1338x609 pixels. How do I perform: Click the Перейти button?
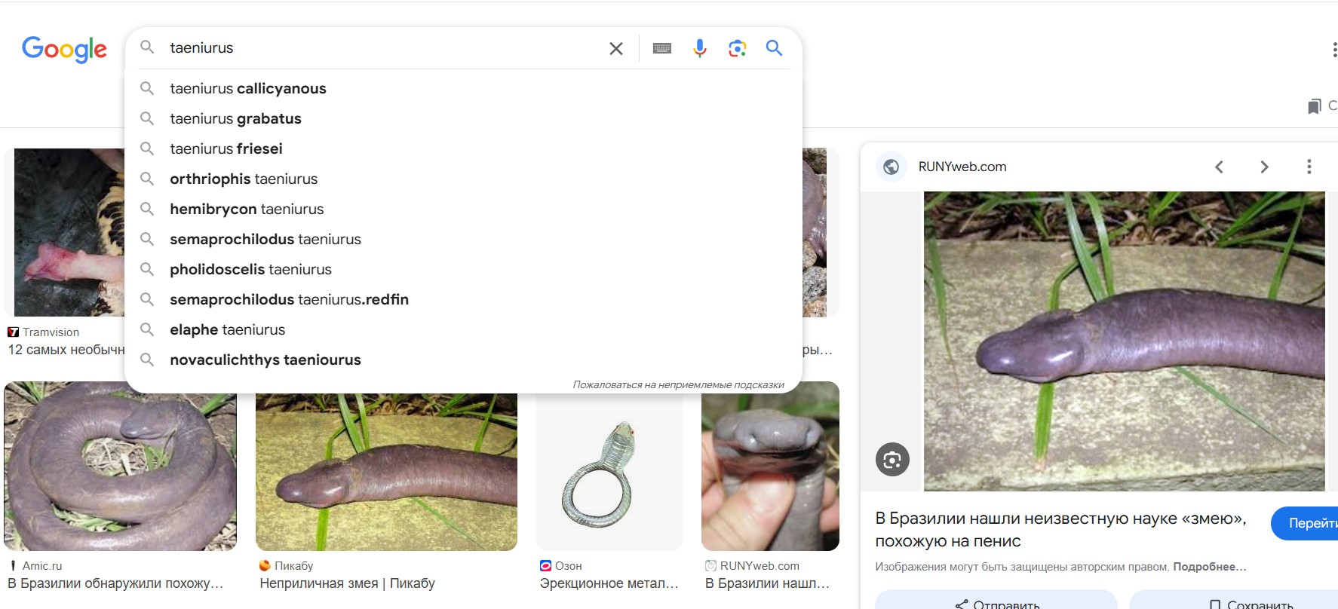tap(1305, 523)
